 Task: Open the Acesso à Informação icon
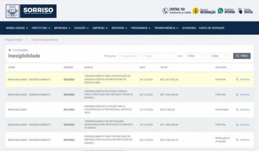click(196, 11)
